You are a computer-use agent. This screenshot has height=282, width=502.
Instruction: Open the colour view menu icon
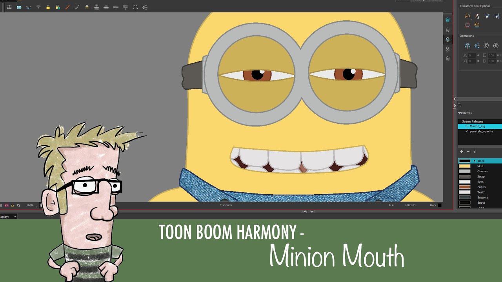pyautogui.click(x=459, y=105)
